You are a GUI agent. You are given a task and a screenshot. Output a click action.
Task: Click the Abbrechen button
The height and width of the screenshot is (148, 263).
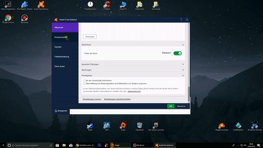click(x=181, y=106)
